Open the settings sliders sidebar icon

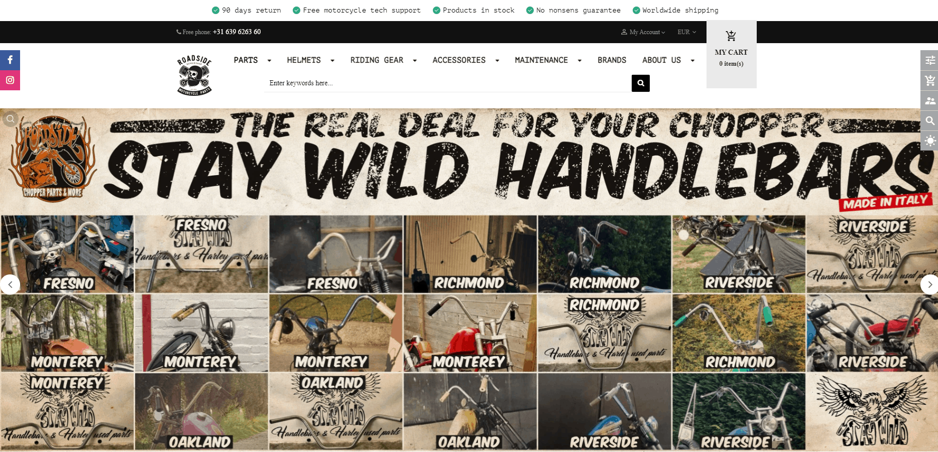click(x=930, y=60)
